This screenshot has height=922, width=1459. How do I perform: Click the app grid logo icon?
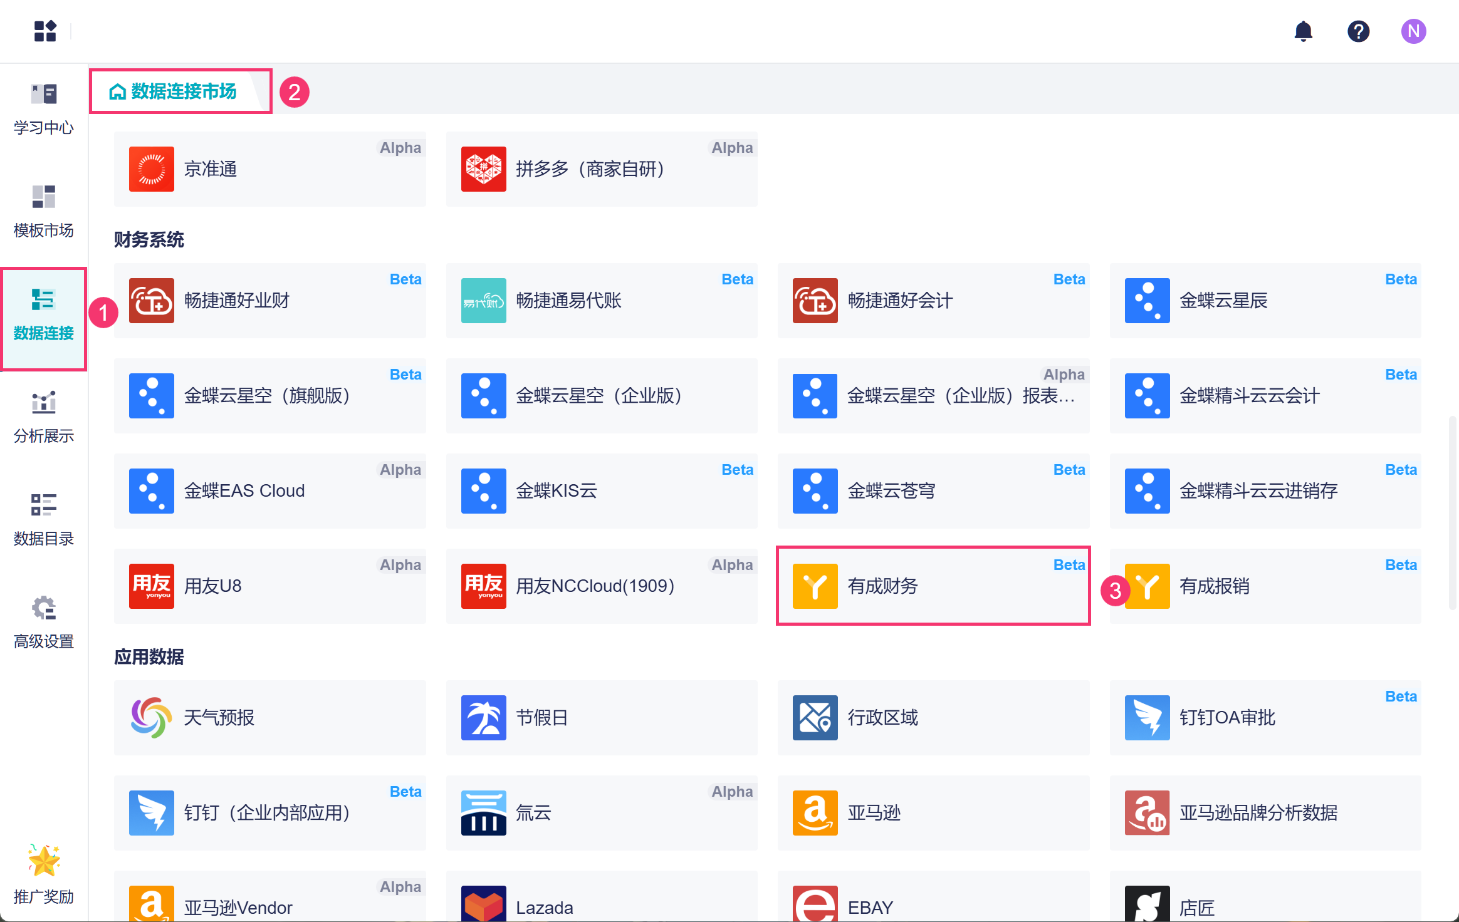coord(45,31)
